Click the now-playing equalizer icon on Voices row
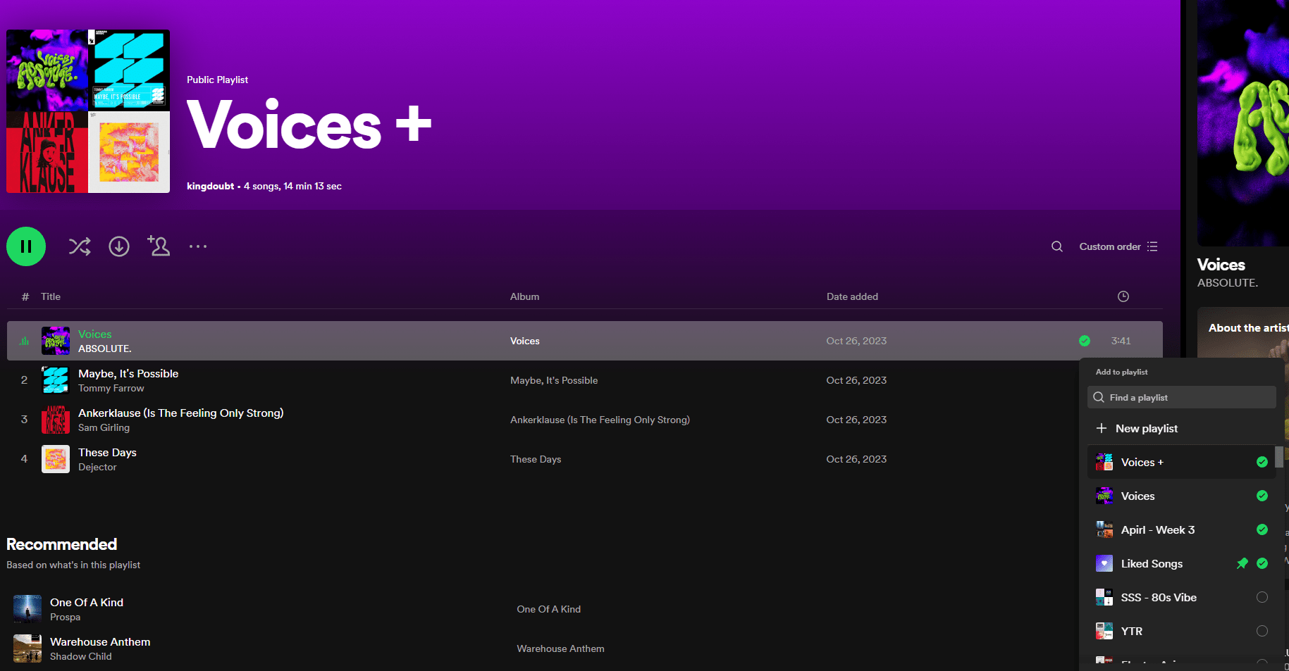 [x=25, y=341]
